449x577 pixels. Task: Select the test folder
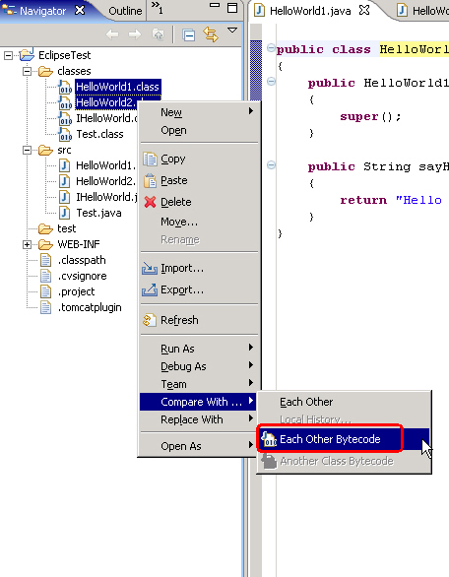coord(67,228)
